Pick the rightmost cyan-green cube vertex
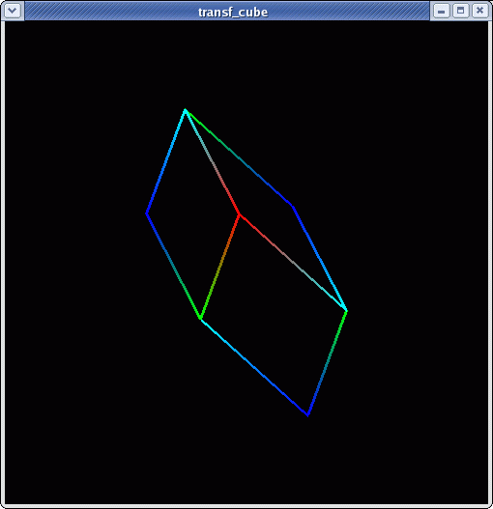493x509 pixels. coord(346,311)
